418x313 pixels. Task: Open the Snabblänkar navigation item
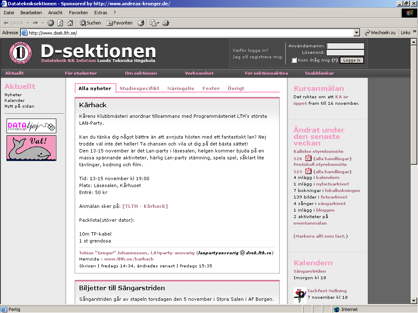click(319, 73)
